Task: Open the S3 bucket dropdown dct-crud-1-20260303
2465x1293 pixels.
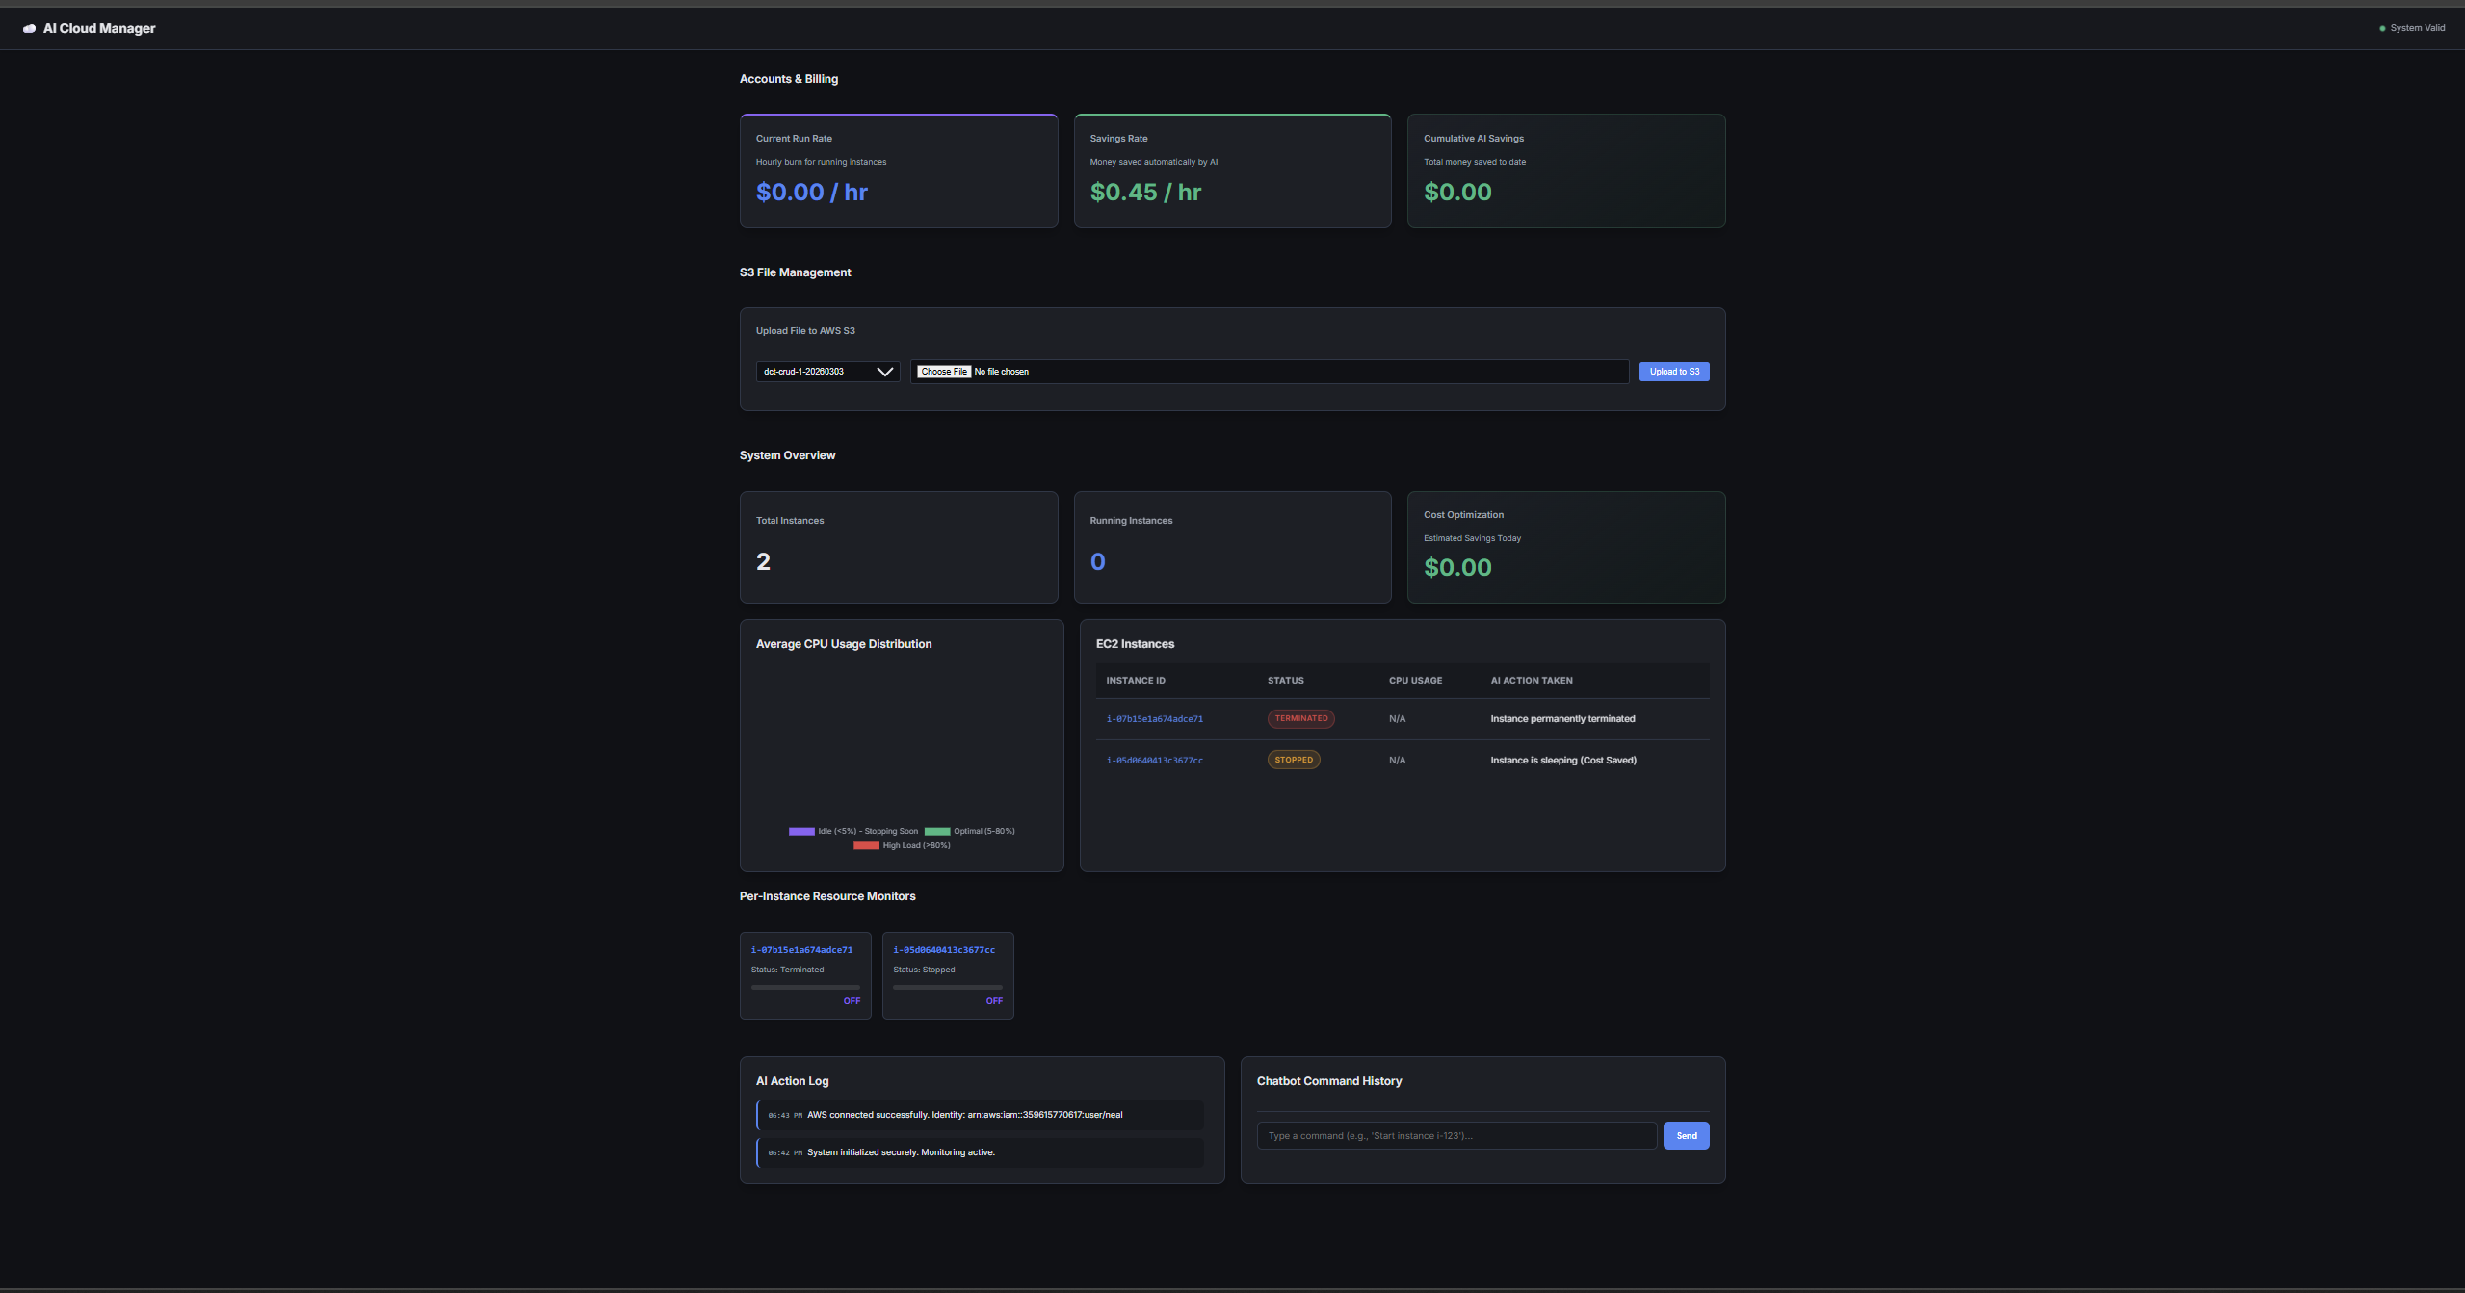Action: click(817, 372)
